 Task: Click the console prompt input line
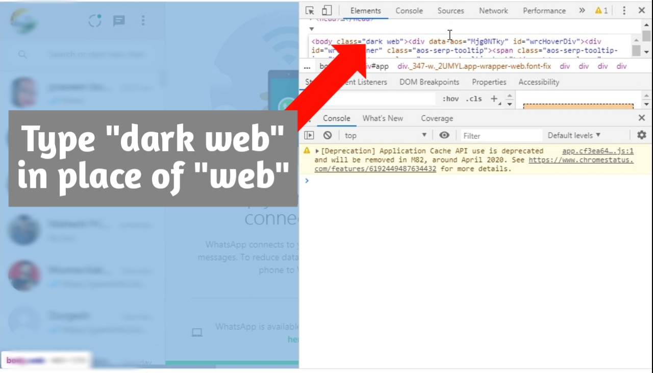(x=474, y=181)
